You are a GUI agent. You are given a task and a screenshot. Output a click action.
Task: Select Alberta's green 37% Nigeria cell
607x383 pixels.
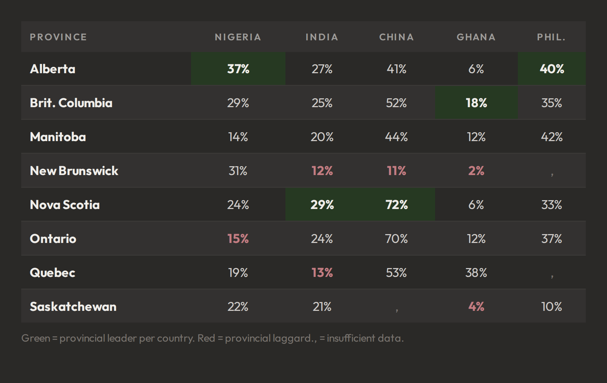tap(238, 69)
